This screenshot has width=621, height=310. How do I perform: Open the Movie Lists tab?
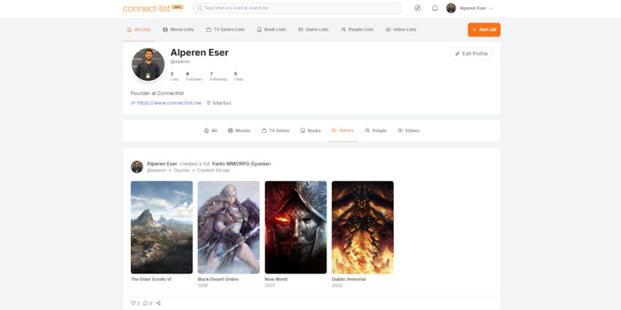178,30
